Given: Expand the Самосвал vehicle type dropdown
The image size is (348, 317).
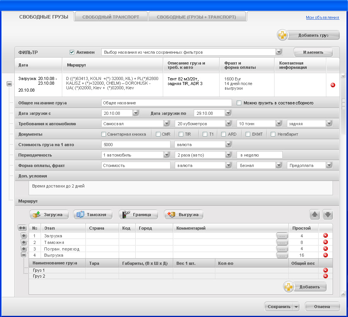Looking at the screenshot, I should [x=167, y=124].
